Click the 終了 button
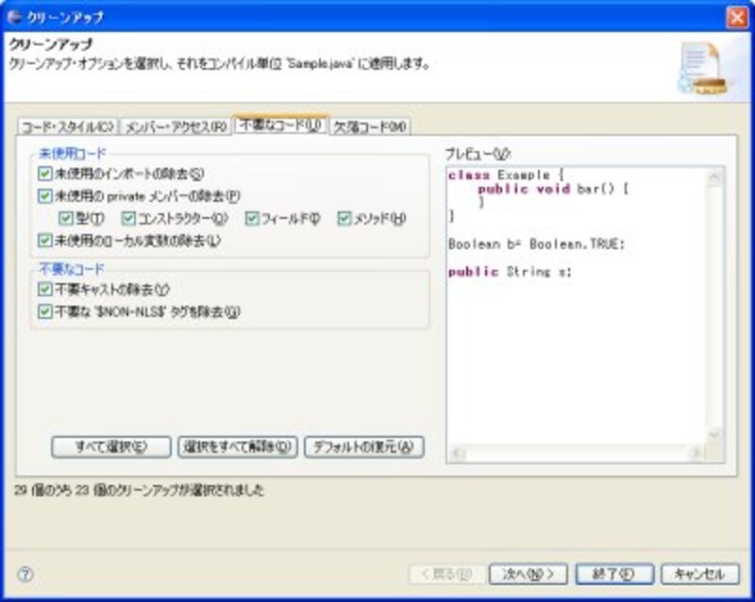Screen dimensions: 755x602 614,574
